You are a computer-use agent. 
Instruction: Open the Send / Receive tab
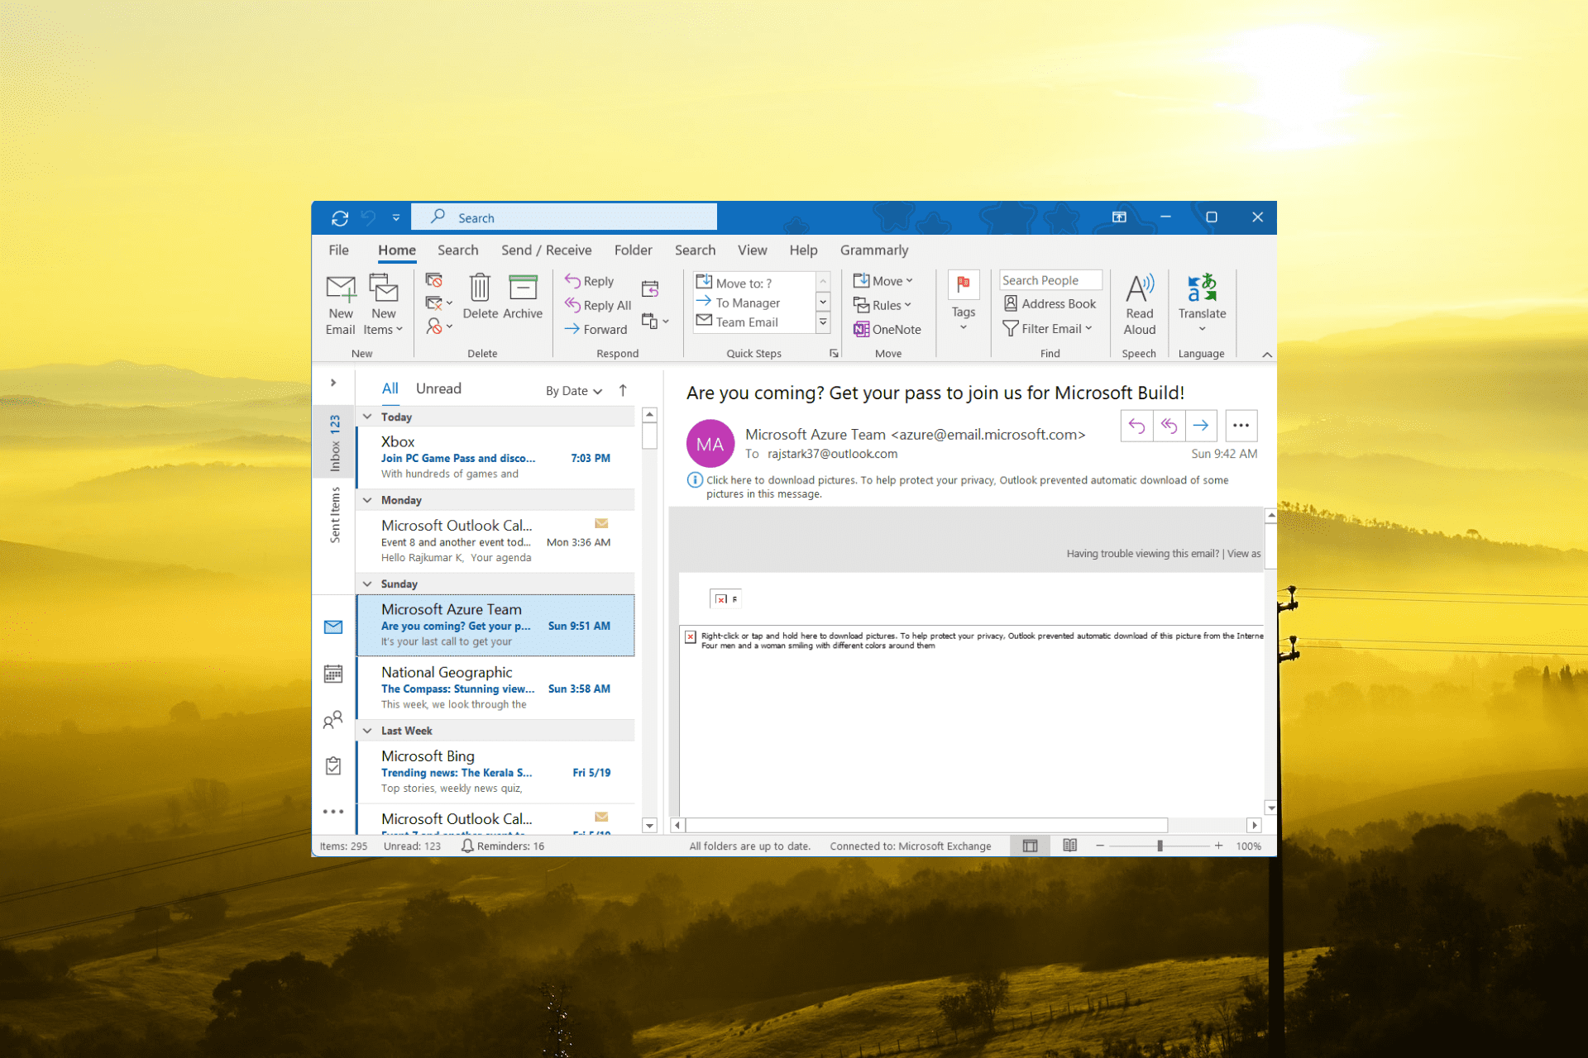pyautogui.click(x=546, y=250)
